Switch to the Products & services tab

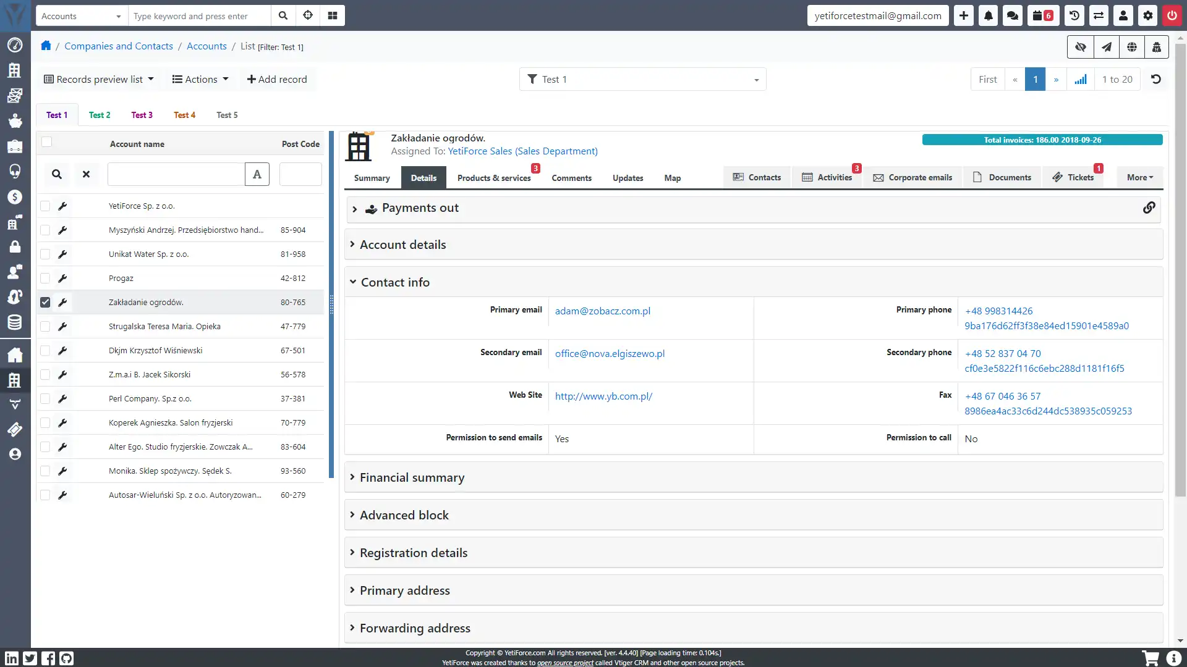click(x=493, y=177)
